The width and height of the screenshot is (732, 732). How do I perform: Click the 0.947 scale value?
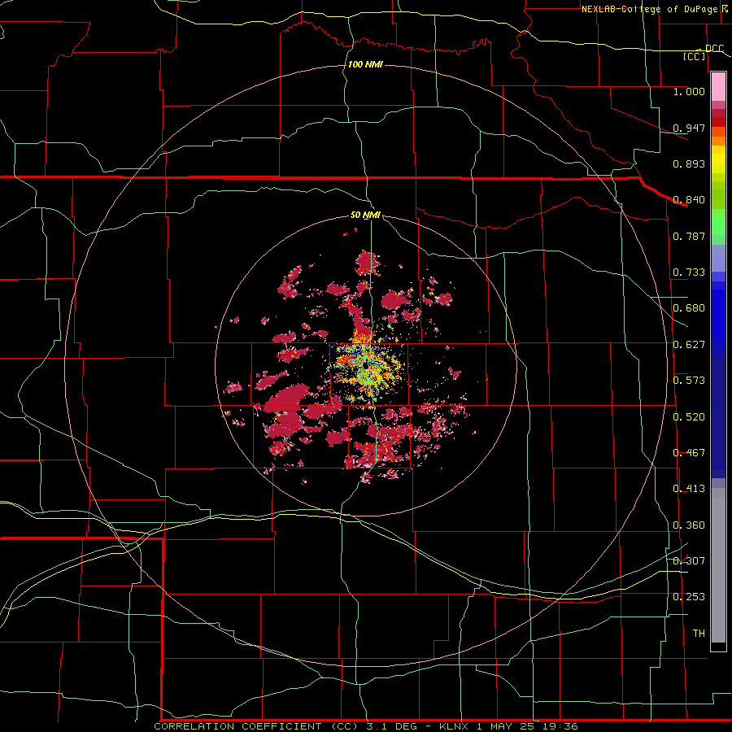(689, 128)
